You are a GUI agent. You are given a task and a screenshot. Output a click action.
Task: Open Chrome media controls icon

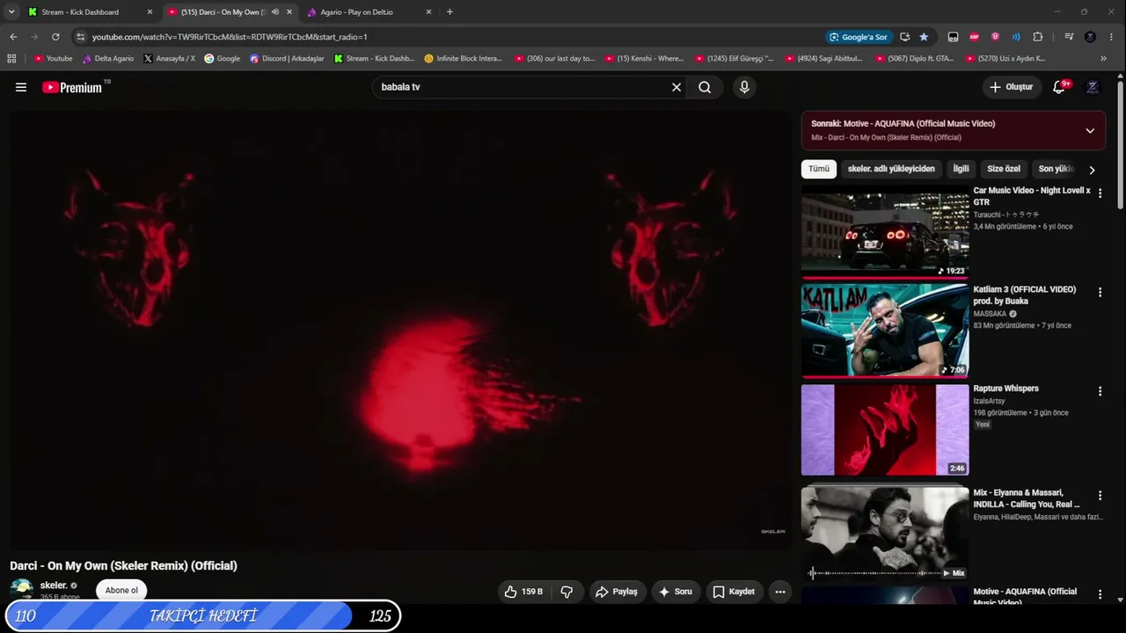(x=1069, y=37)
